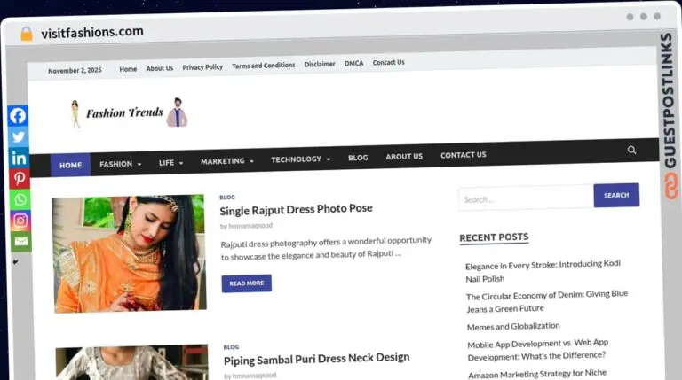
Task: Open Single Rajput Dress Photo Pose article
Action: point(296,210)
